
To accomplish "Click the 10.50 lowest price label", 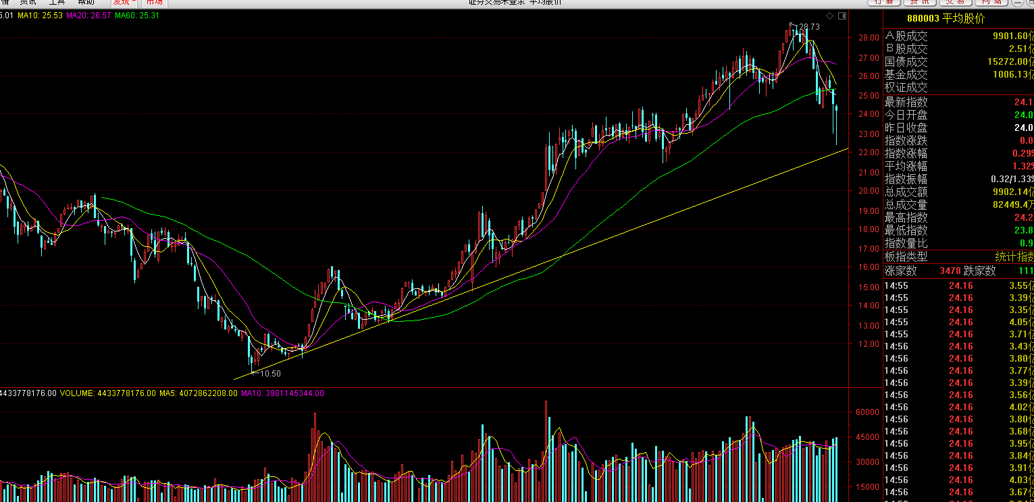I will [270, 373].
